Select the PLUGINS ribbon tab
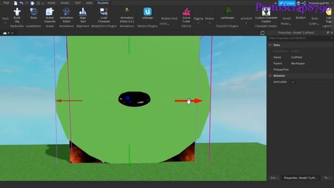 click(103, 3)
